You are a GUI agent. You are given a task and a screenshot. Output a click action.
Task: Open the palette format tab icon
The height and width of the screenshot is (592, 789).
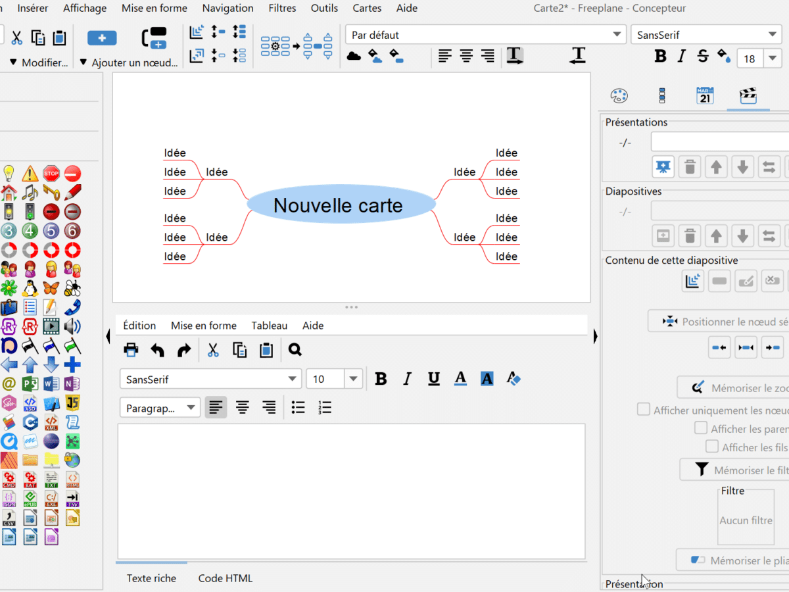(619, 96)
